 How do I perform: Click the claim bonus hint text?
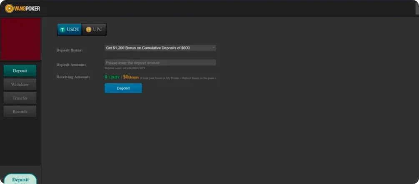[178, 78]
